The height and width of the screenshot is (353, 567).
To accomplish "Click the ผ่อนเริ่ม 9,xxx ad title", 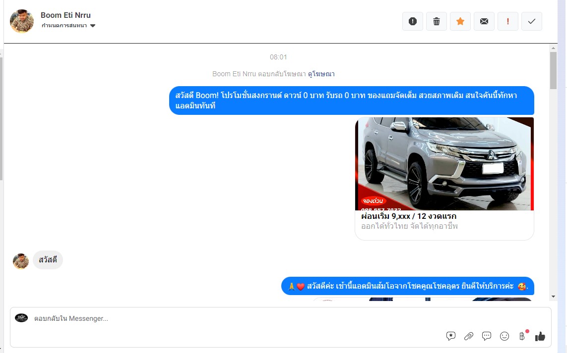I will (x=409, y=216).
